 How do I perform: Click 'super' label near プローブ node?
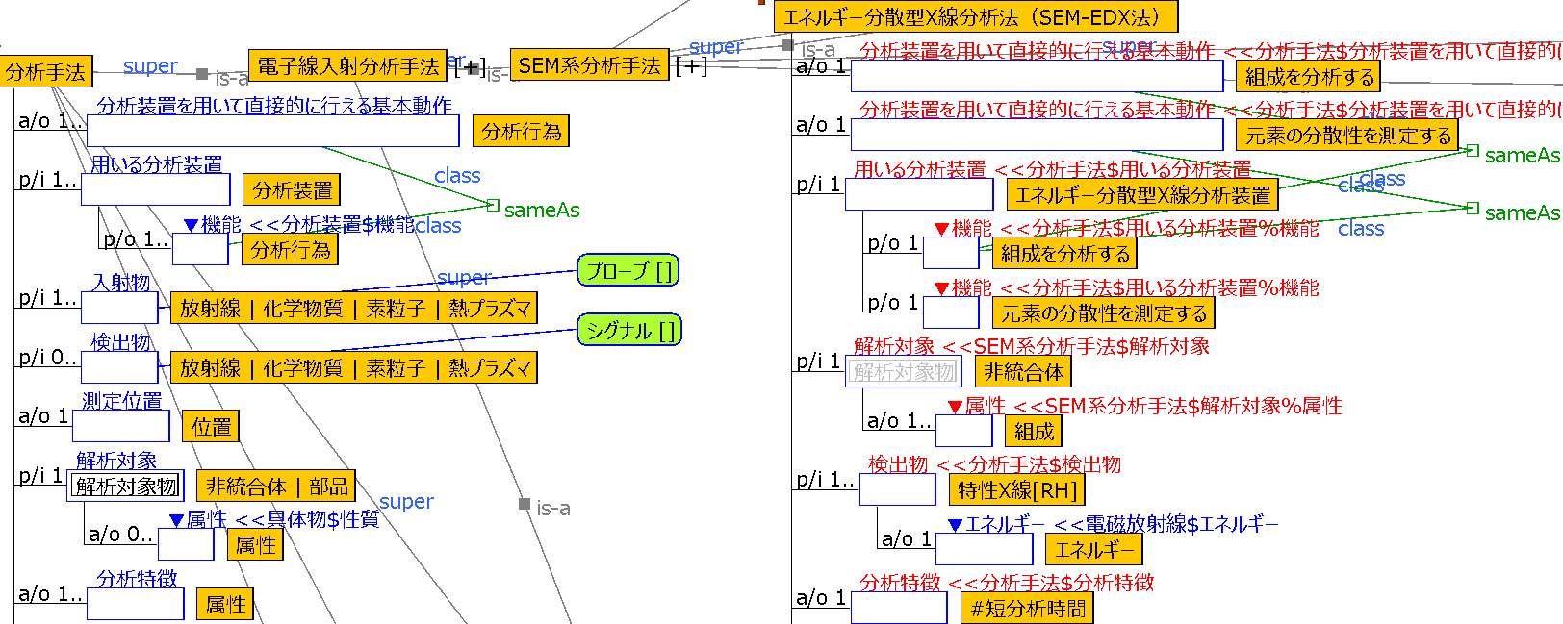pos(464,278)
